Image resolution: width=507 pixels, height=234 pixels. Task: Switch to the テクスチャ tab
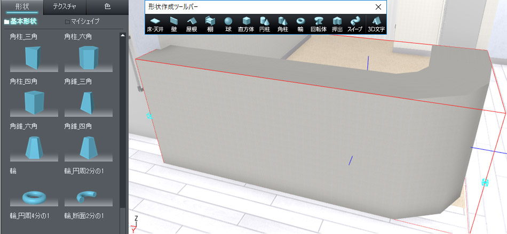tap(65, 6)
